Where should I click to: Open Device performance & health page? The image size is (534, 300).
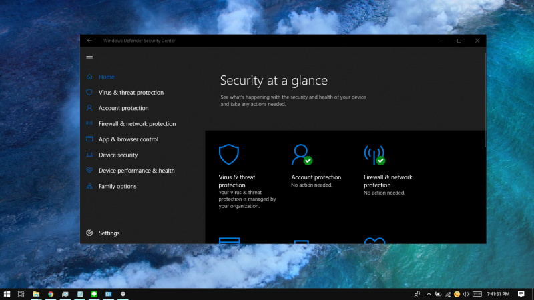(136, 171)
